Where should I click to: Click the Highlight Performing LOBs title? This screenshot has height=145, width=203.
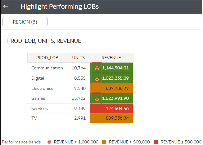[60, 7]
